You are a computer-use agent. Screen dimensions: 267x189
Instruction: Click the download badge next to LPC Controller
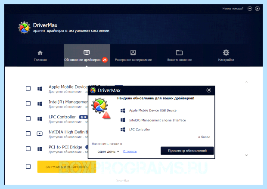pos(83,117)
